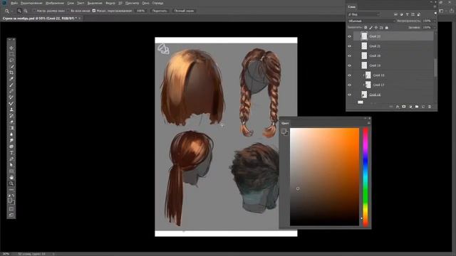Open the Фильтр menu

point(110,3)
